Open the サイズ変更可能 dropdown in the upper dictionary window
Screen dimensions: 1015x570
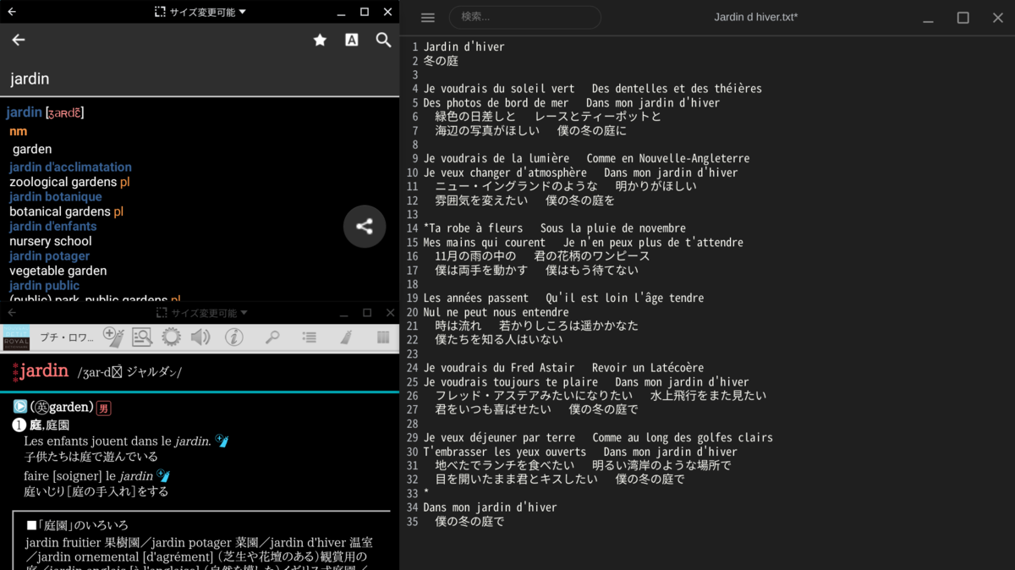point(200,12)
